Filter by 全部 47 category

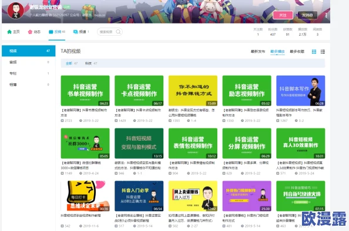click(x=72, y=63)
